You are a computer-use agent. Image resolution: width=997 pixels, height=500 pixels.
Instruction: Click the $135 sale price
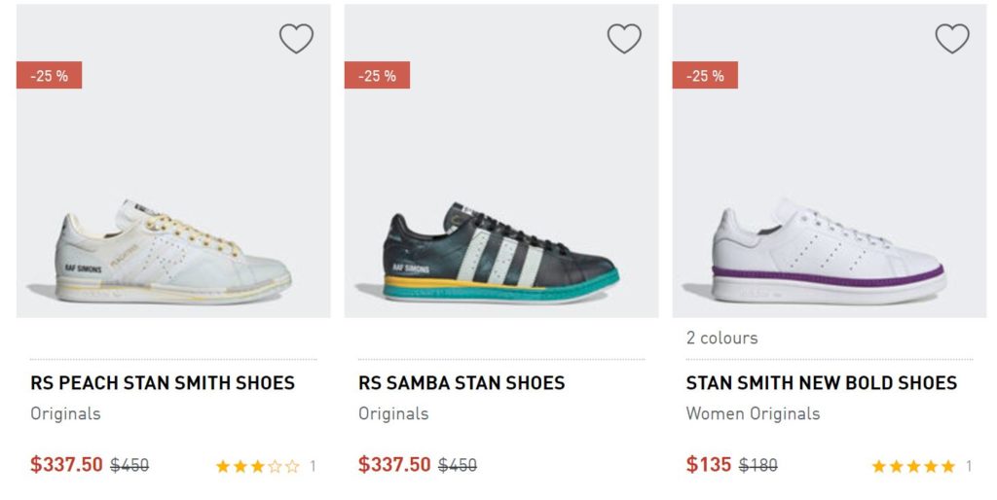pos(708,465)
